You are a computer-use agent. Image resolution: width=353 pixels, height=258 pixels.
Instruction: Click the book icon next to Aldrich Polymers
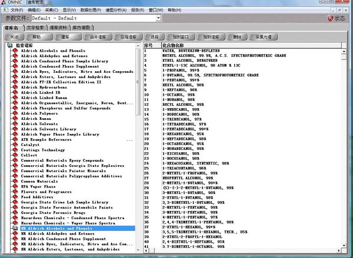tap(15, 113)
